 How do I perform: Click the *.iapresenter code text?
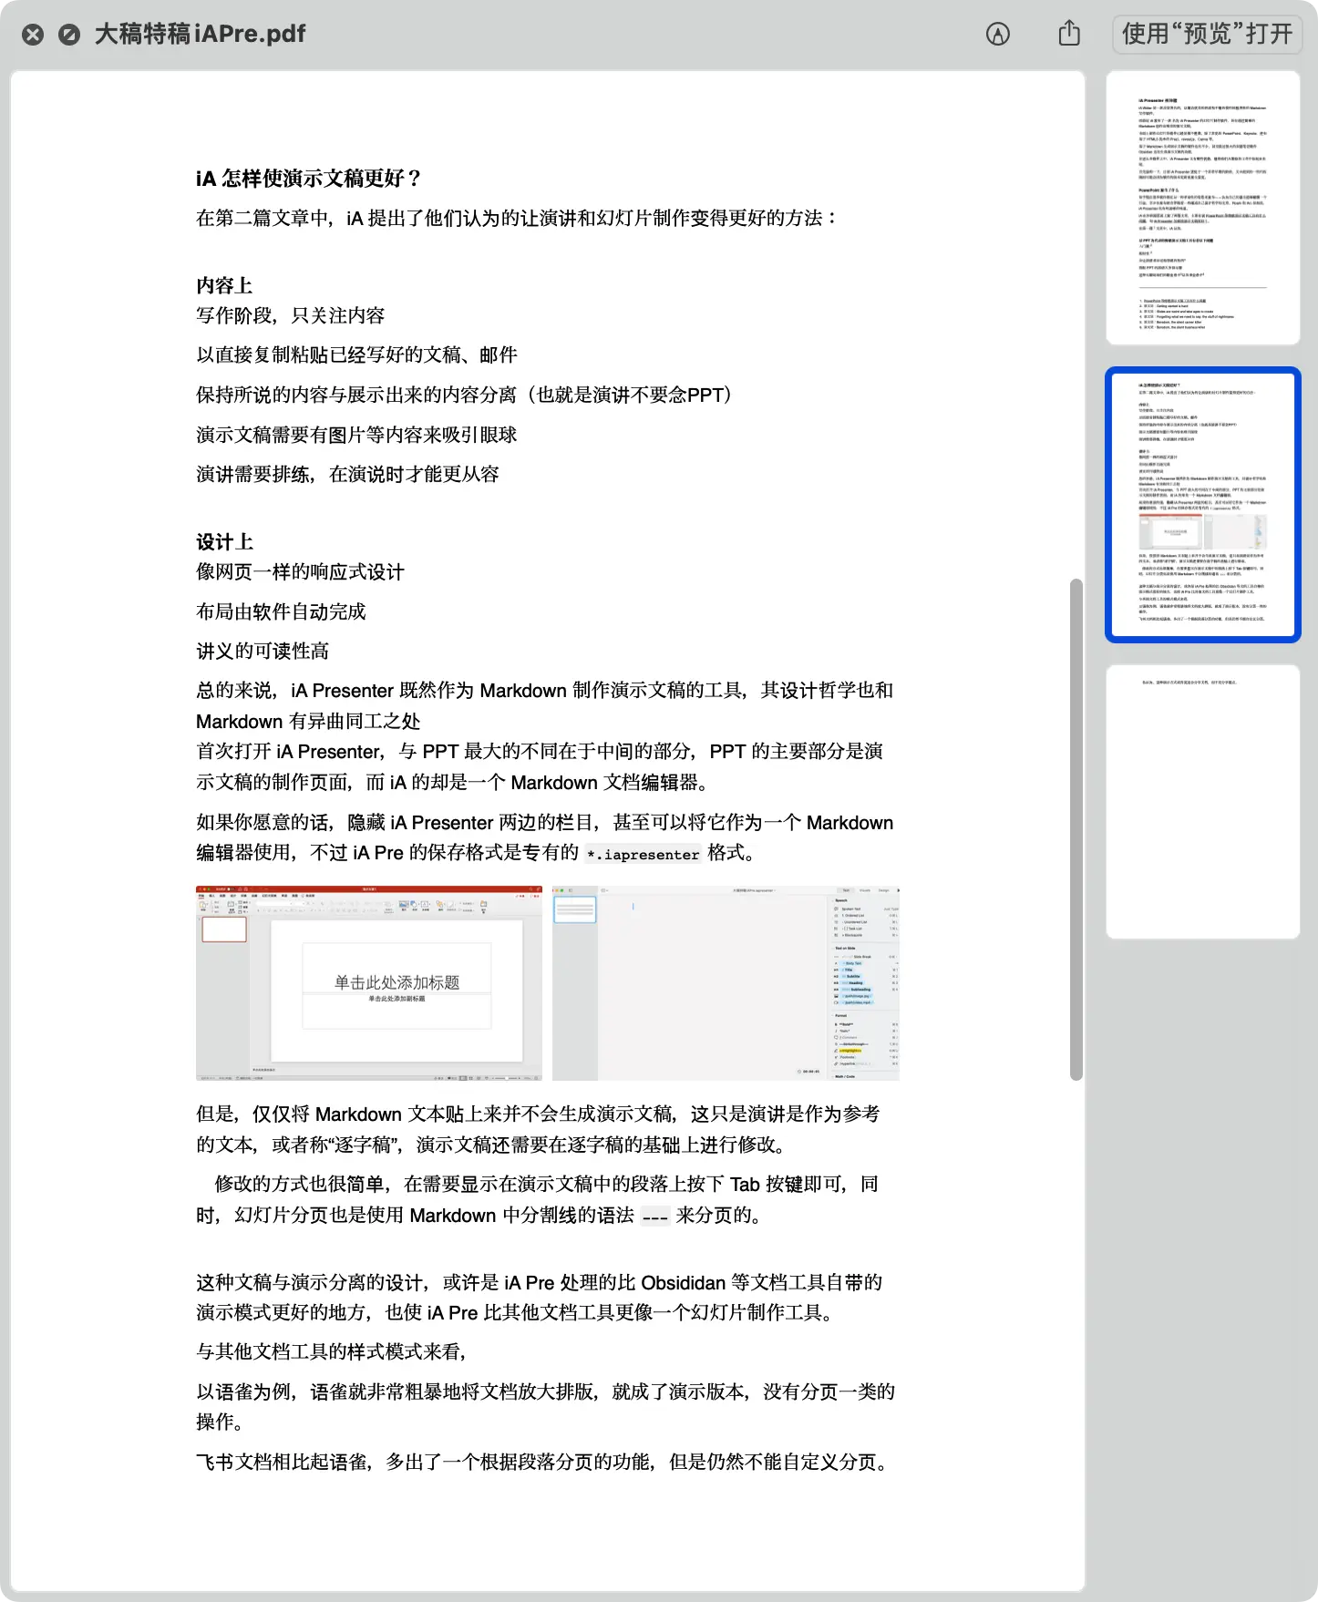643,855
